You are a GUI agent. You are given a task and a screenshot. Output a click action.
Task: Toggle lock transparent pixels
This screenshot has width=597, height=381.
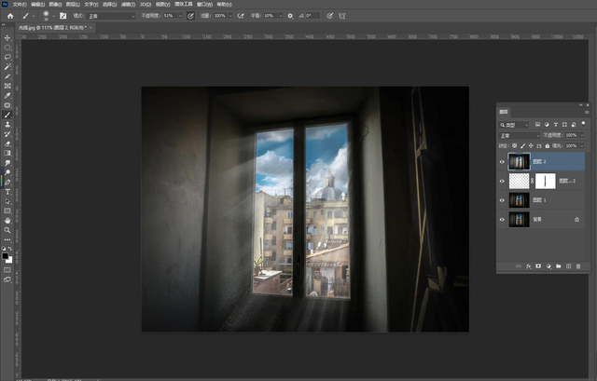514,145
